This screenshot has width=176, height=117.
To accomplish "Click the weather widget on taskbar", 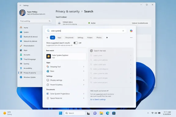I will [x=7, y=113].
